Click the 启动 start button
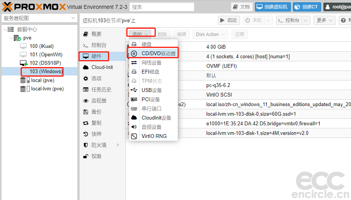This screenshot has width=351, height=200. click(x=229, y=20)
